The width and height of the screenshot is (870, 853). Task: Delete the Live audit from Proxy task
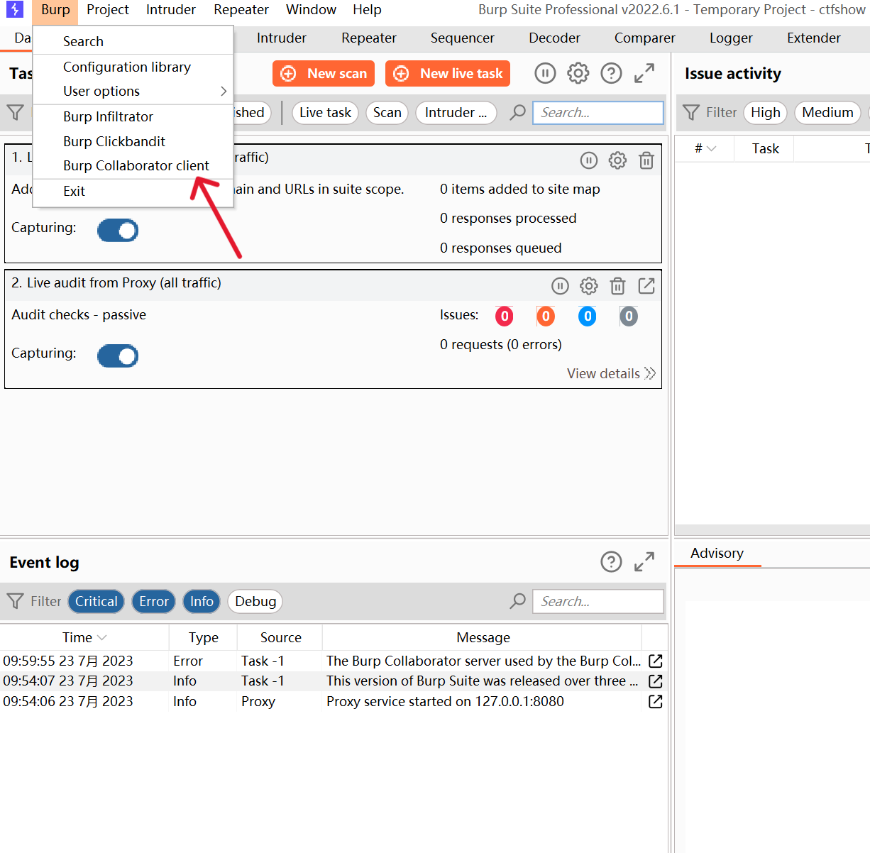coord(617,286)
